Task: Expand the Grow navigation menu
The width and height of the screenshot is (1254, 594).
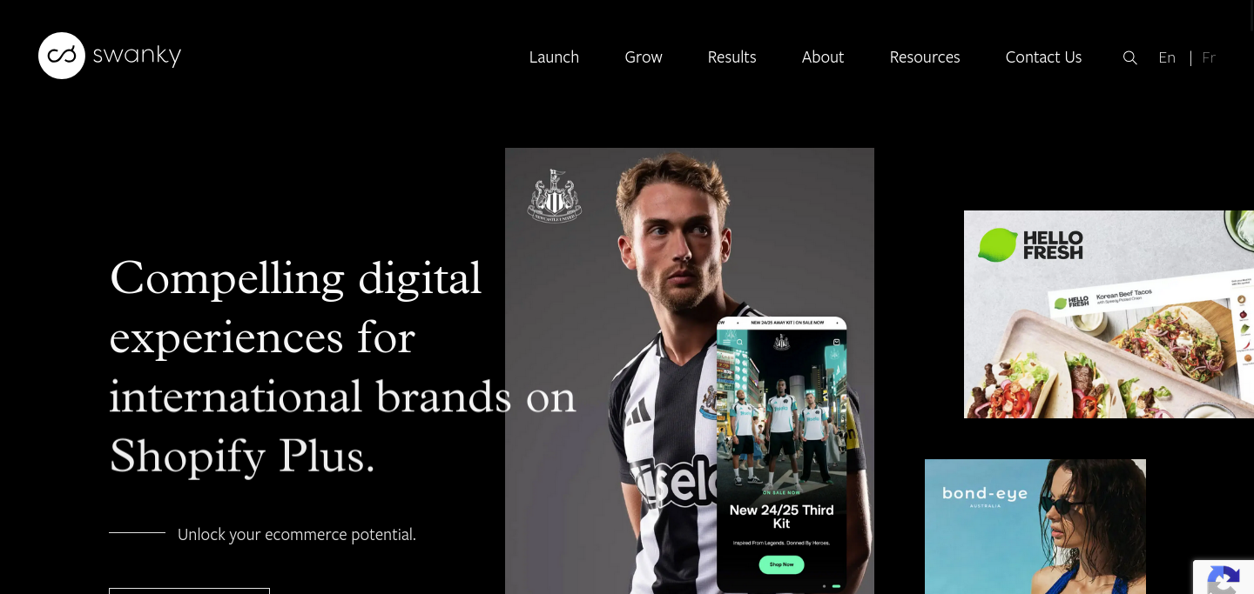Action: 644,57
